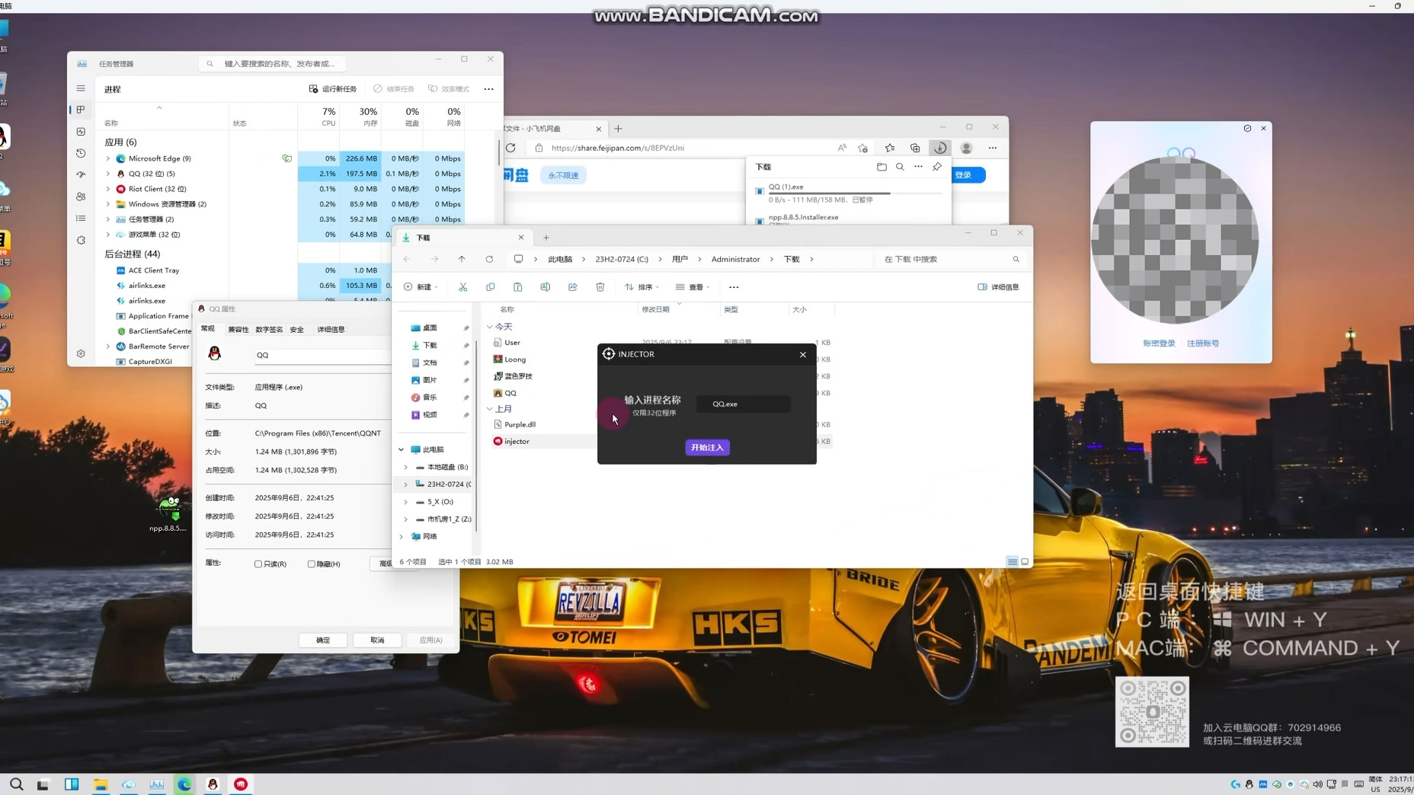Pin the Edge downloads panel
1414x795 pixels.
click(x=937, y=167)
